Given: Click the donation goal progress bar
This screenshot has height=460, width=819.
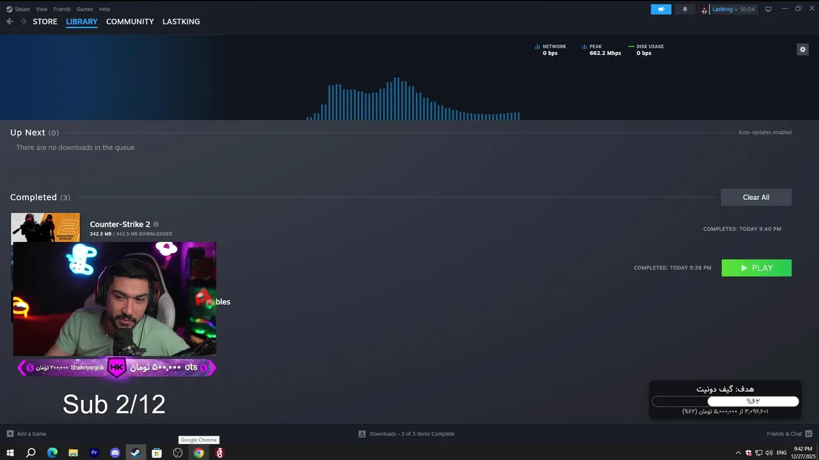Looking at the screenshot, I should [x=726, y=401].
